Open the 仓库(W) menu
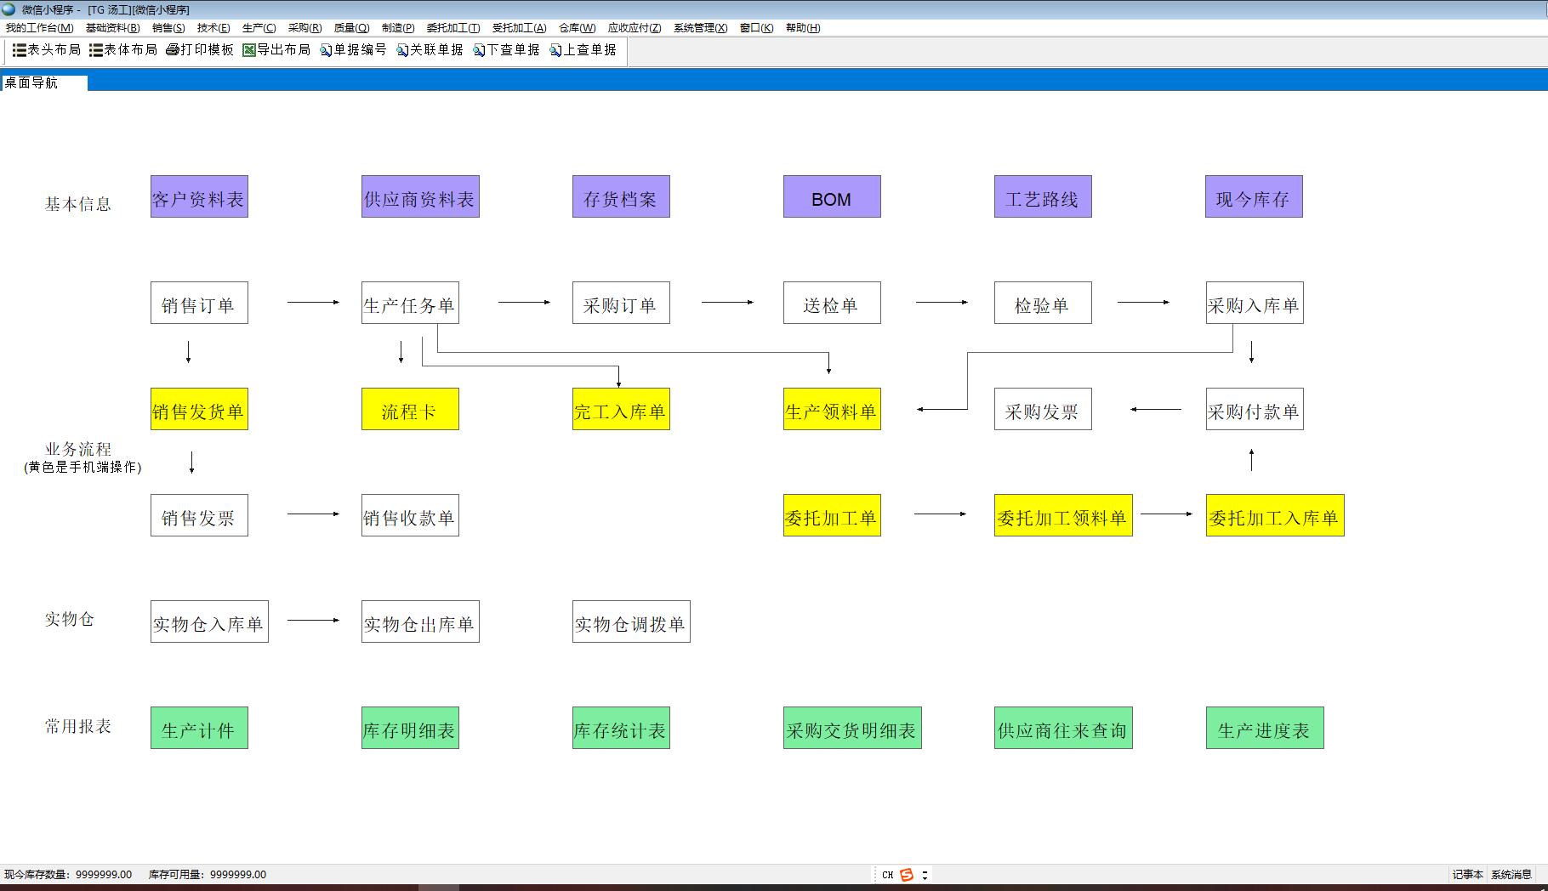The height and width of the screenshot is (891, 1548). click(577, 28)
